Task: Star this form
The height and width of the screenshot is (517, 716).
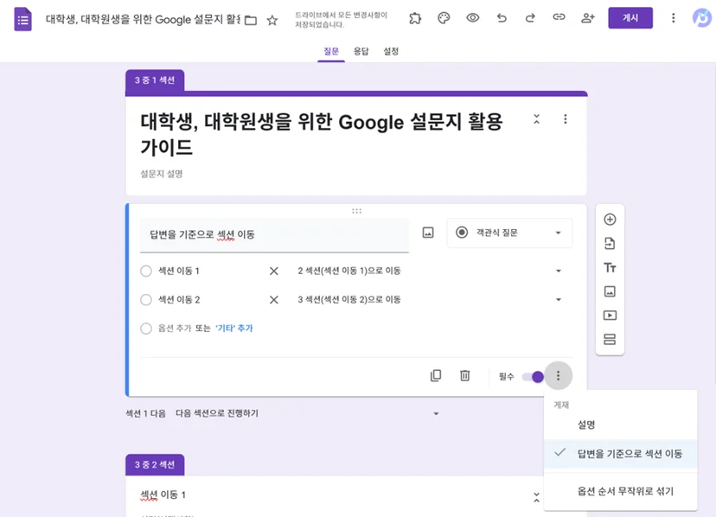Action: click(x=272, y=20)
